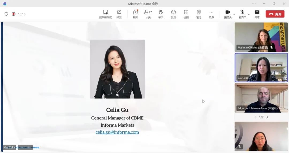The image size is (289, 153).
Task: Select Eduardo J. Teixeira-Alves video tile
Action: pos(261,98)
